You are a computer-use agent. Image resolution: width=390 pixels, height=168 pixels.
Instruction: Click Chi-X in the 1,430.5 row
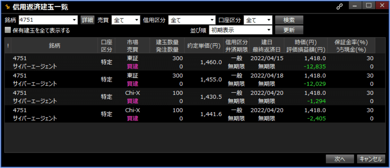pyautogui.click(x=132, y=93)
